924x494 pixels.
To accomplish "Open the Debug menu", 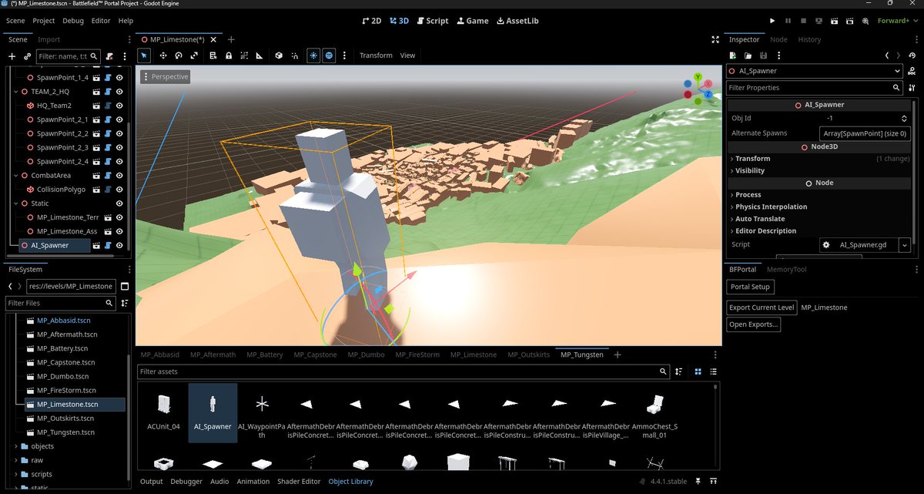I will [x=73, y=21].
